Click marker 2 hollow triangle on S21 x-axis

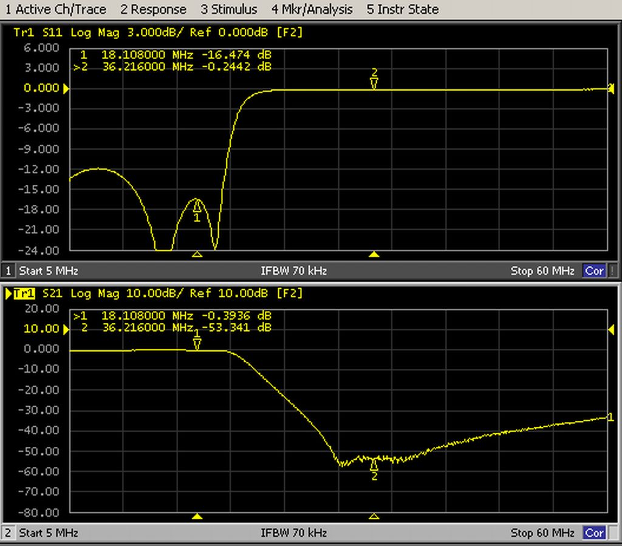pos(374,516)
